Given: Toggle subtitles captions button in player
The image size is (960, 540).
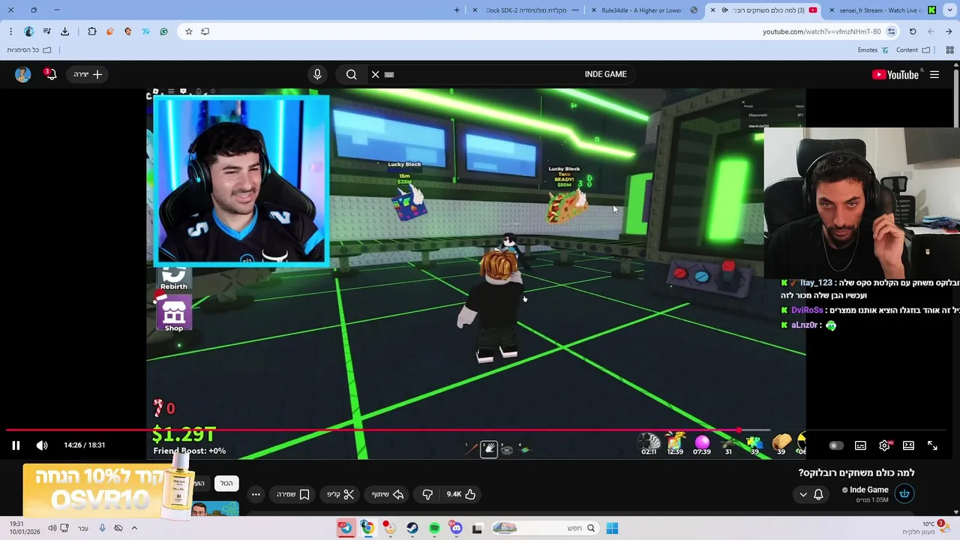Looking at the screenshot, I should click(860, 445).
